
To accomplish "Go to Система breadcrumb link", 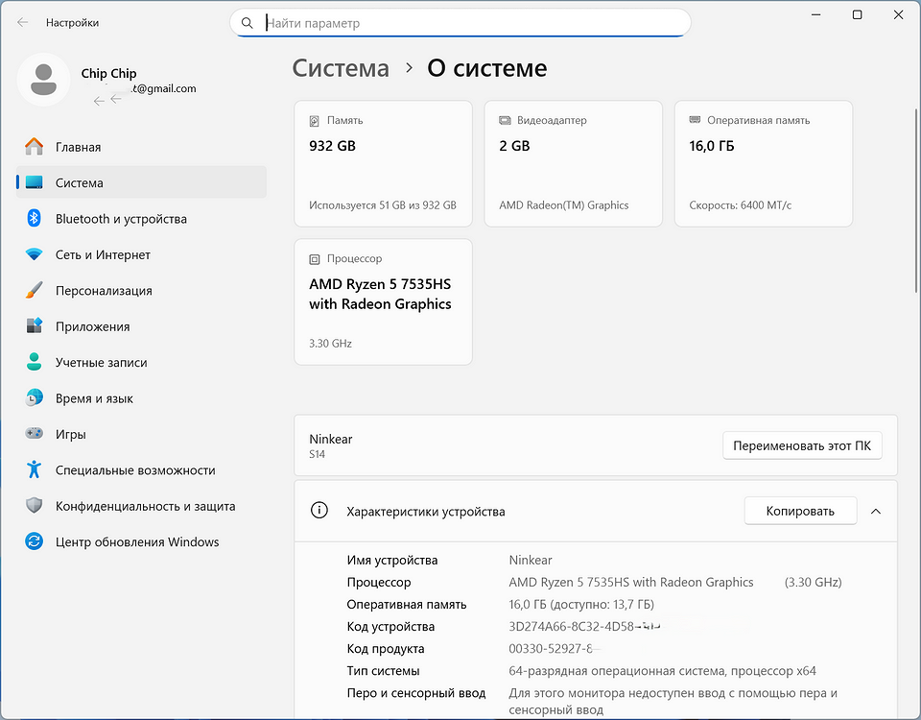I will 341,68.
